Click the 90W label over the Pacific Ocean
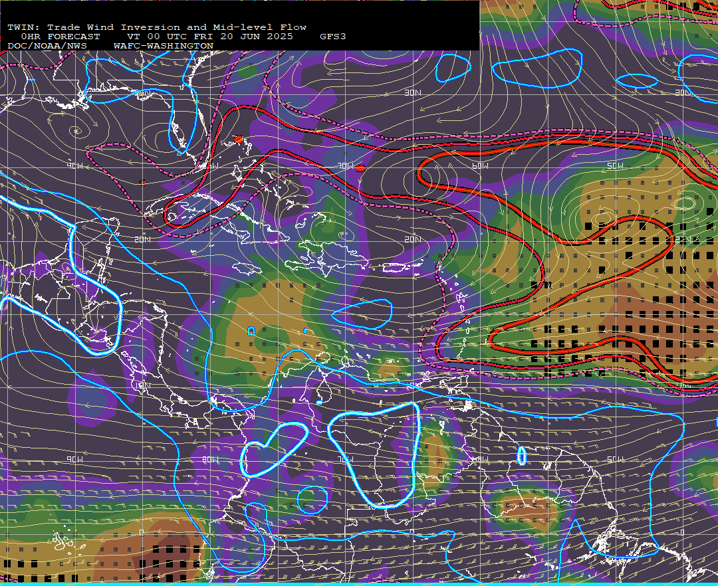 point(75,459)
